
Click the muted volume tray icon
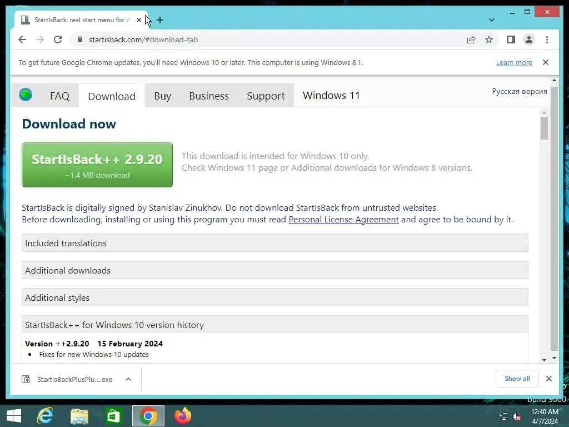click(x=517, y=416)
